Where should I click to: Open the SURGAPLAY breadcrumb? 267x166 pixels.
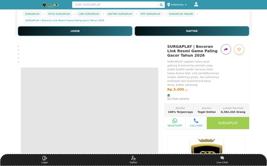tap(32, 14)
